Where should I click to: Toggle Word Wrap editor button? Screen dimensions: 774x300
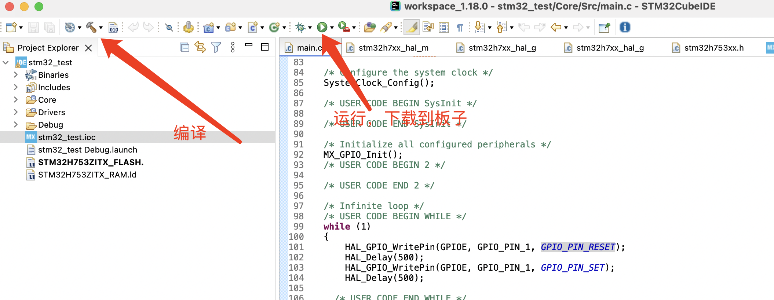(428, 27)
